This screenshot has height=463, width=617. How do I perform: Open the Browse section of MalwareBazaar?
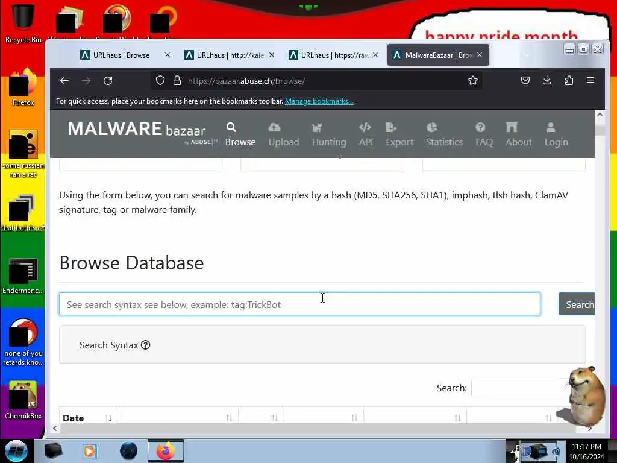240,134
